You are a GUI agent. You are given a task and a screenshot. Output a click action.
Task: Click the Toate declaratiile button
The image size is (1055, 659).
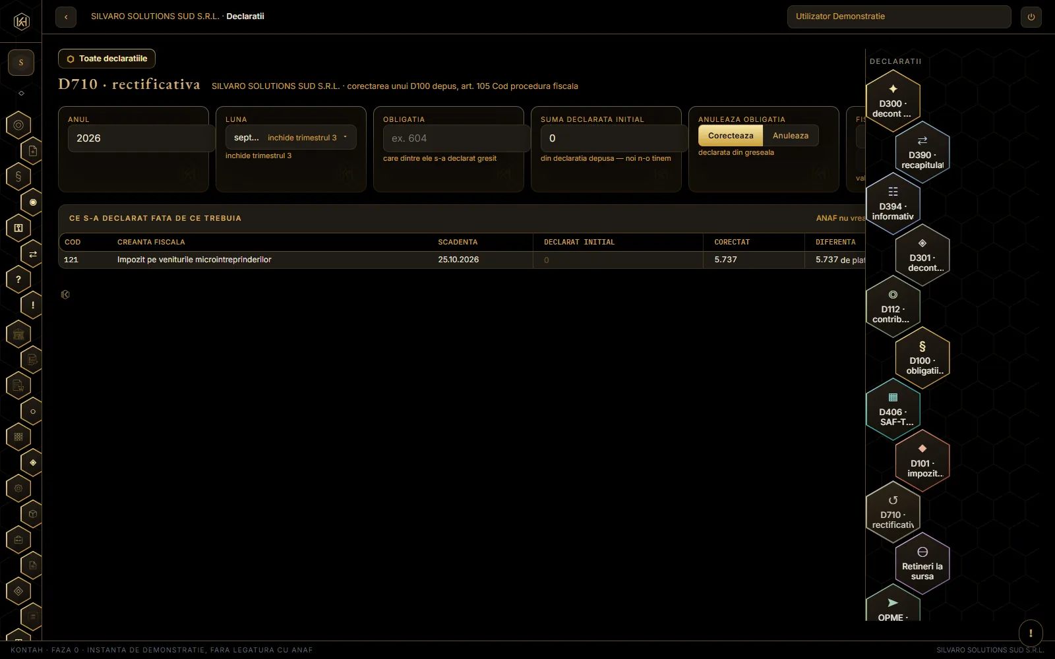(x=107, y=59)
